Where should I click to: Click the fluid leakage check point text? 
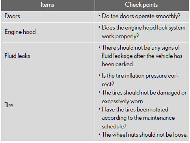[142, 56]
